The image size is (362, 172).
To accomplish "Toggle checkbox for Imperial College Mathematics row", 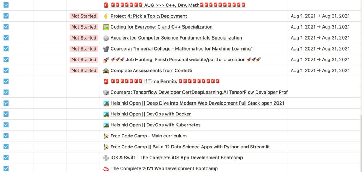I will coord(6,49).
